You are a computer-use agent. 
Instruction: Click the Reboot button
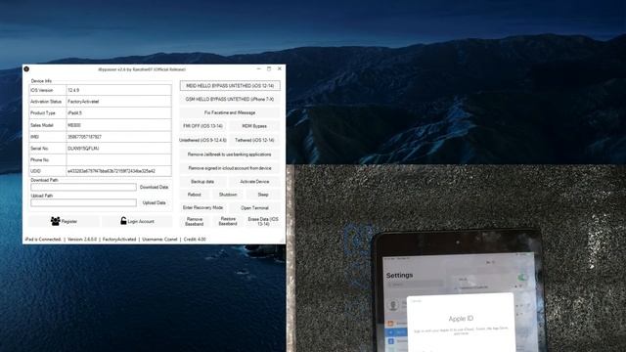click(195, 195)
